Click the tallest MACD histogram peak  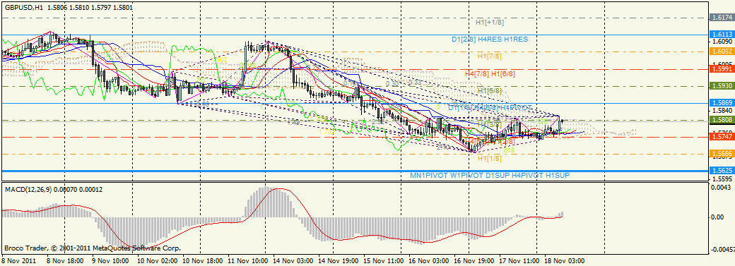265,201
